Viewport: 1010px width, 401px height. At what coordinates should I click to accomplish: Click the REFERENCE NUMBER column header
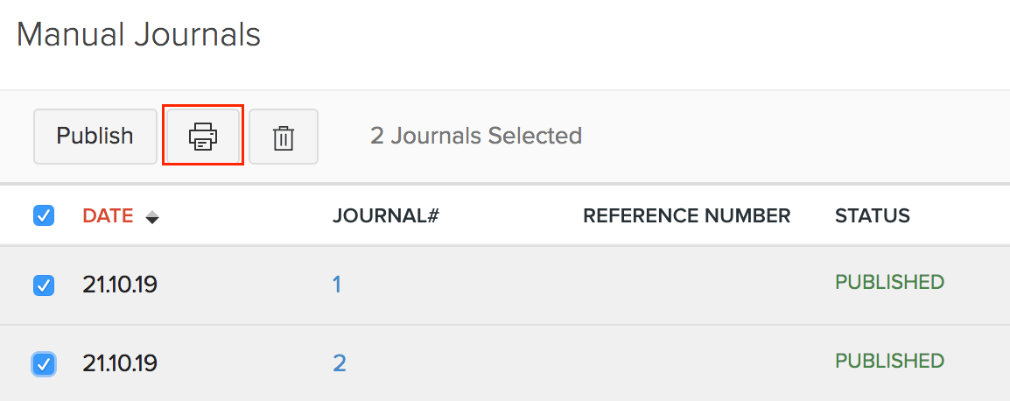pos(686,215)
